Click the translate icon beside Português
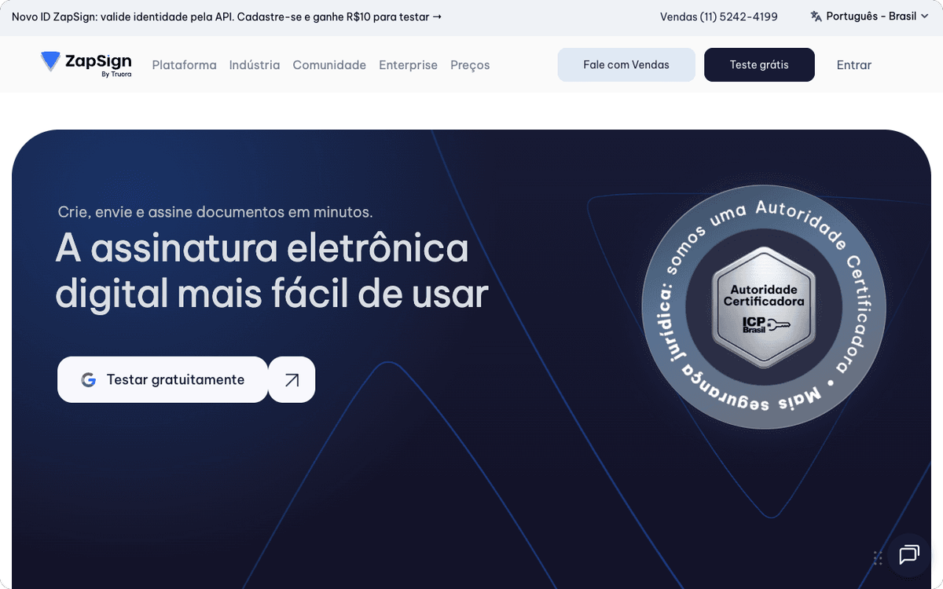Viewport: 943px width, 589px height. [x=816, y=16]
